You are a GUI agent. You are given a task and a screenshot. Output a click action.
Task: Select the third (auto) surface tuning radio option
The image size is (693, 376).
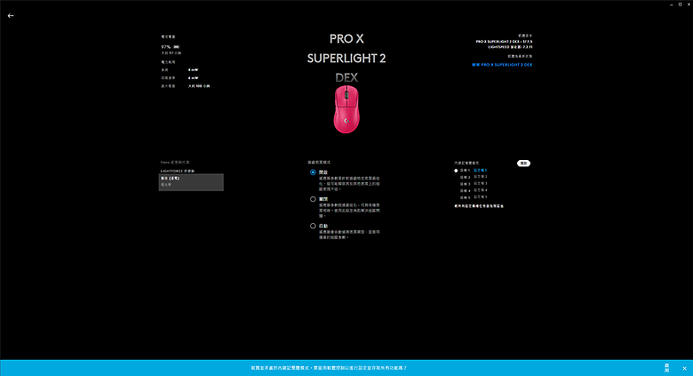click(x=313, y=226)
